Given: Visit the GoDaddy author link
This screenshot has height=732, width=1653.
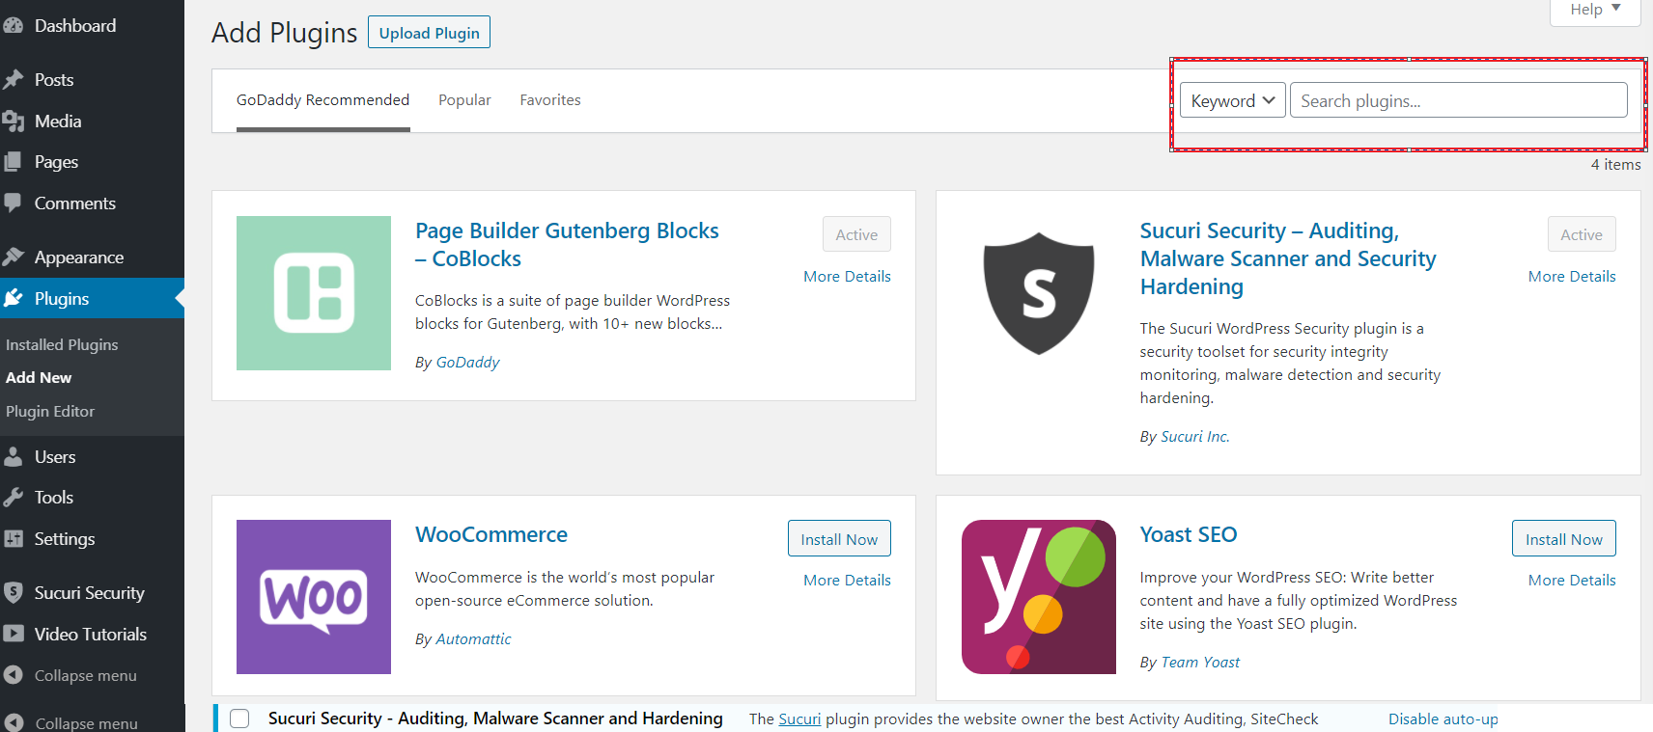Looking at the screenshot, I should point(467,363).
